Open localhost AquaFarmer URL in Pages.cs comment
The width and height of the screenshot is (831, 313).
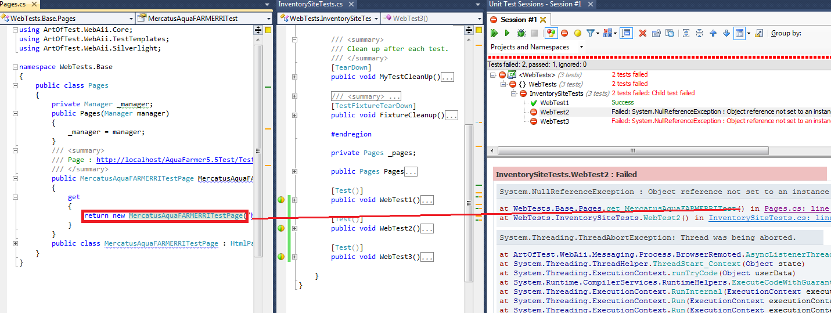pyautogui.click(x=175, y=160)
